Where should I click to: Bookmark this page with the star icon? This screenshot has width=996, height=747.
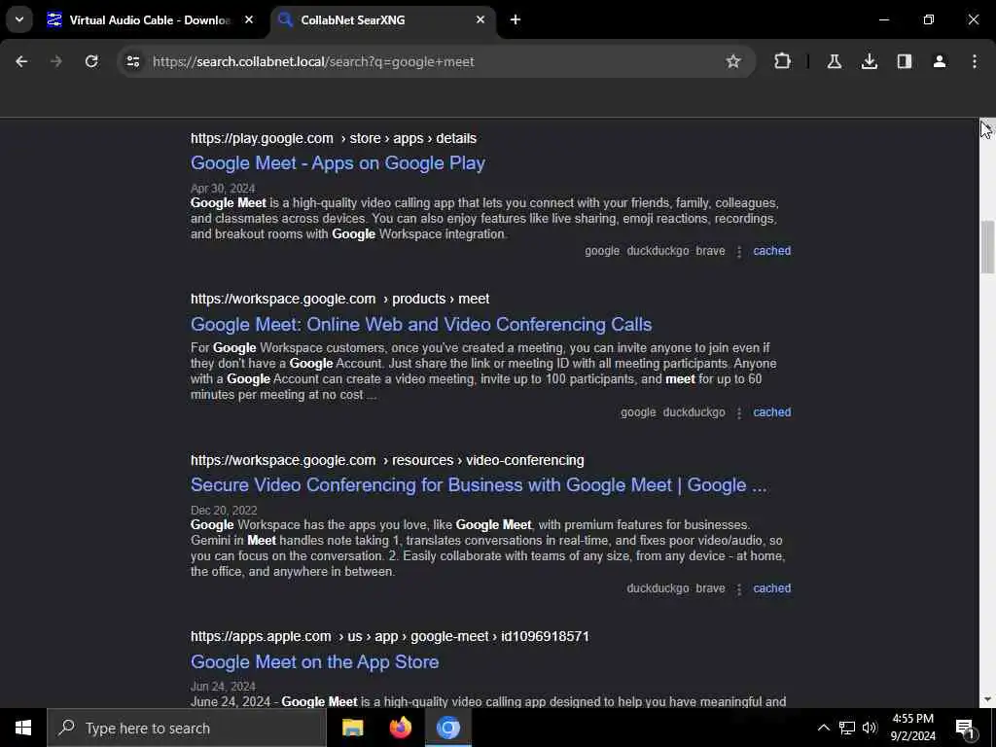point(733,61)
